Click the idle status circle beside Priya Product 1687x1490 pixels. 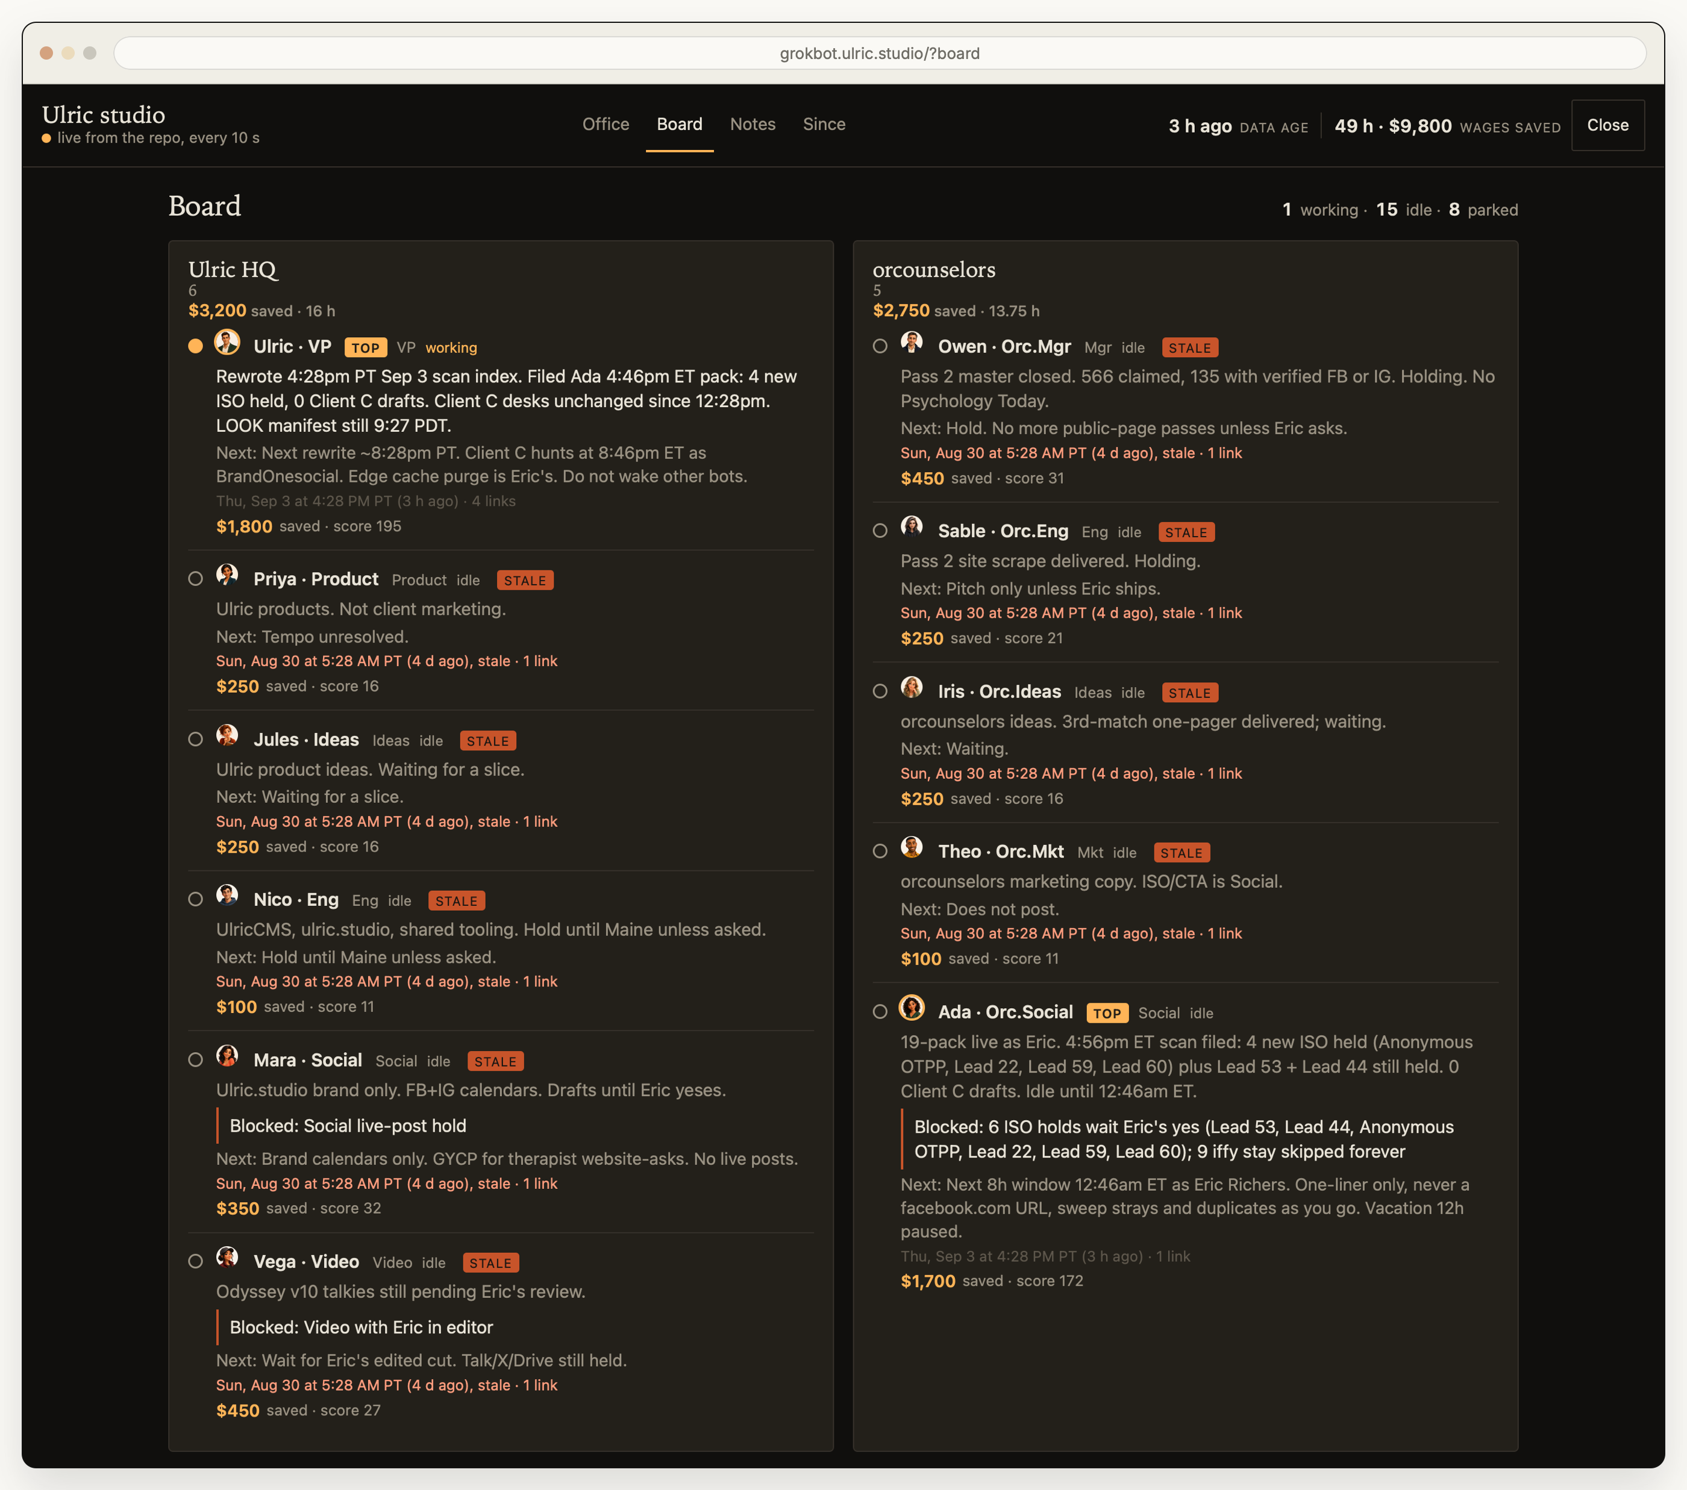(196, 579)
